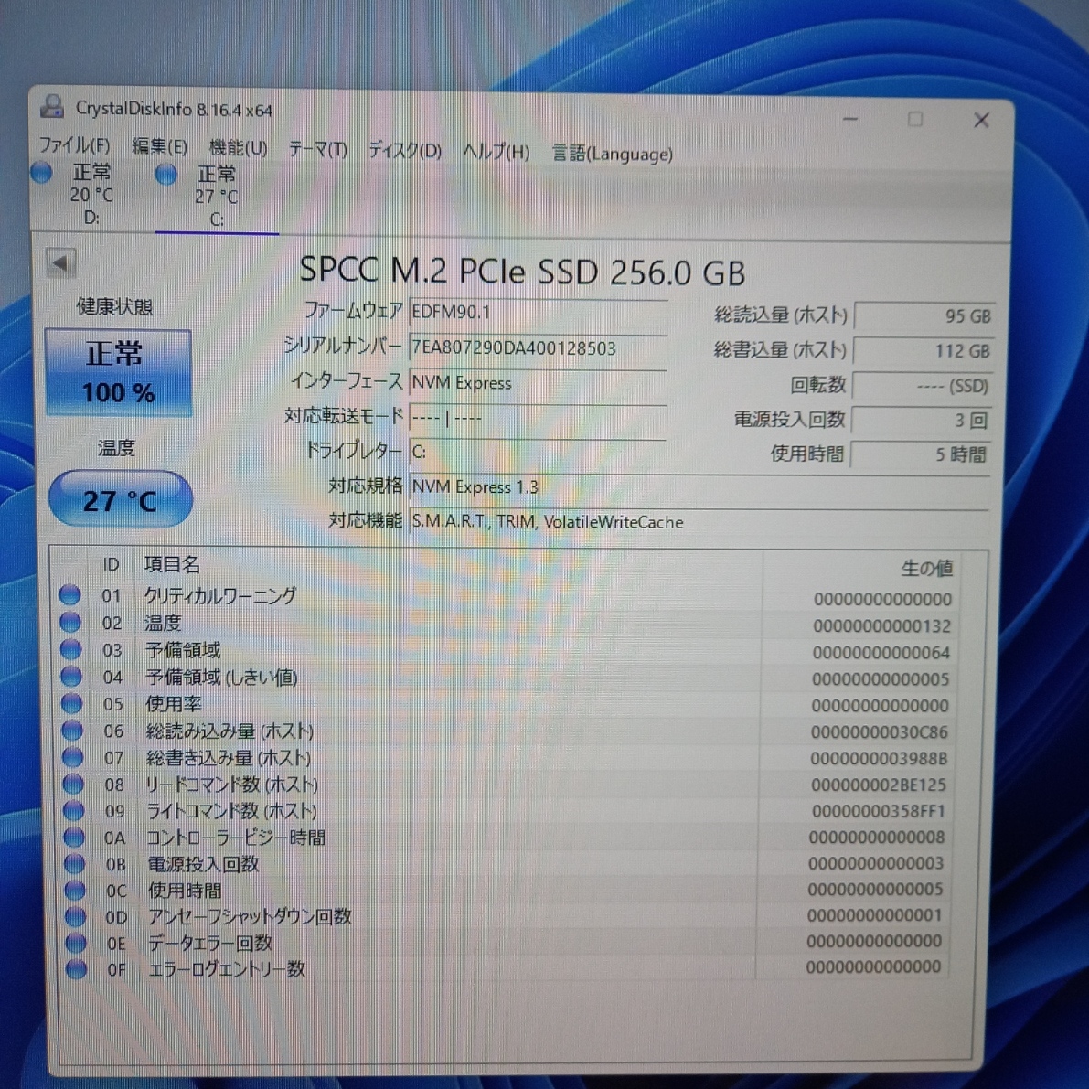This screenshot has width=1089, height=1089.
Task: Click the previous disk arrow button
Action: point(60,262)
